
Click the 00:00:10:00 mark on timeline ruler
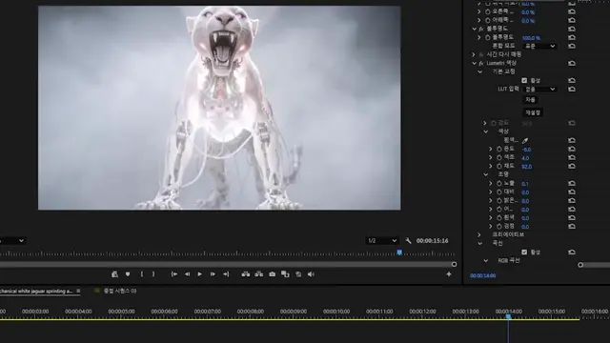tap(336, 312)
